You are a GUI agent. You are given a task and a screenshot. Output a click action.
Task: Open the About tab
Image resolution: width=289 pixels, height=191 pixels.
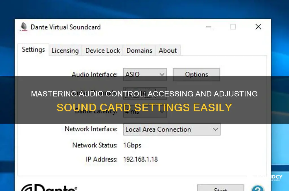[x=168, y=51]
